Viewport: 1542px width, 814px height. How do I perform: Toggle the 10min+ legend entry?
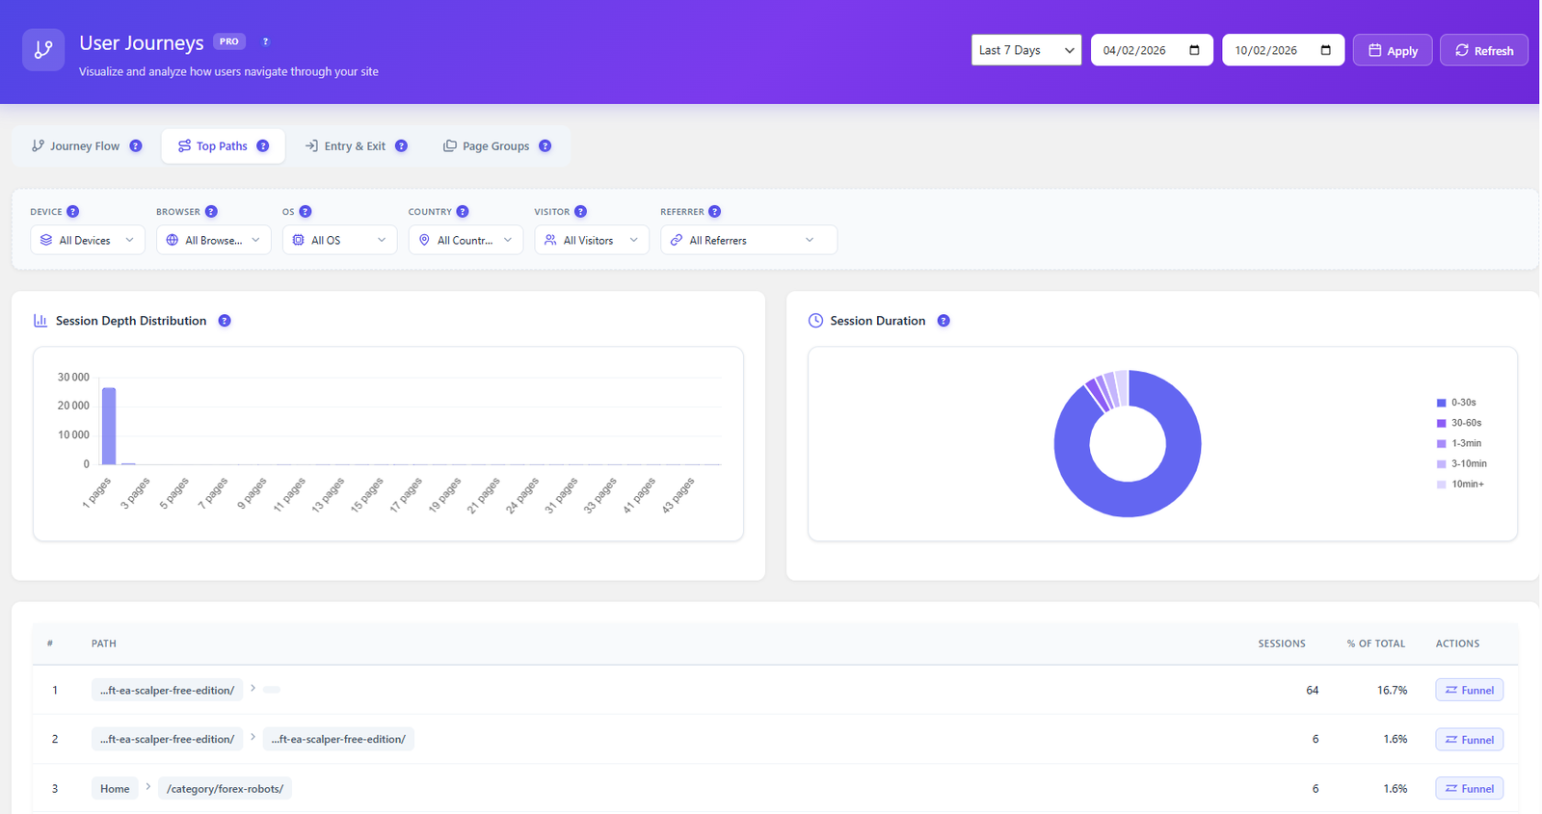click(x=1467, y=484)
